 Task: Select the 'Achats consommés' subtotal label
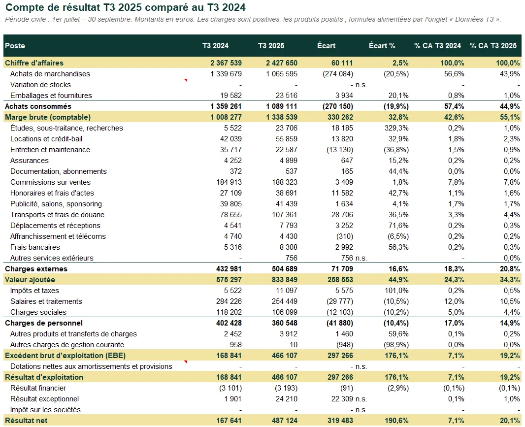(x=38, y=106)
